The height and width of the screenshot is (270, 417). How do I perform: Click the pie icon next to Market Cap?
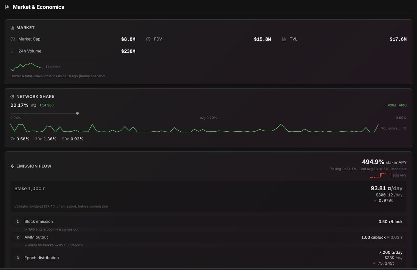(x=13, y=39)
